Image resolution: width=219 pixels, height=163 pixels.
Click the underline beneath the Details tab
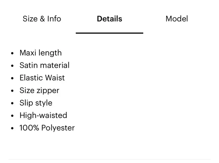pos(109,33)
